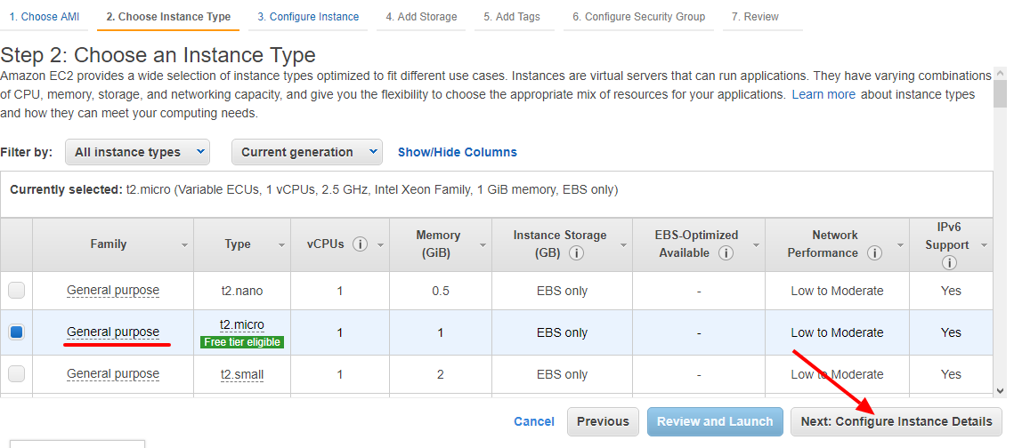Go to 6. Configure Security Group tab
The width and height of the screenshot is (1014, 448).
pos(638,17)
